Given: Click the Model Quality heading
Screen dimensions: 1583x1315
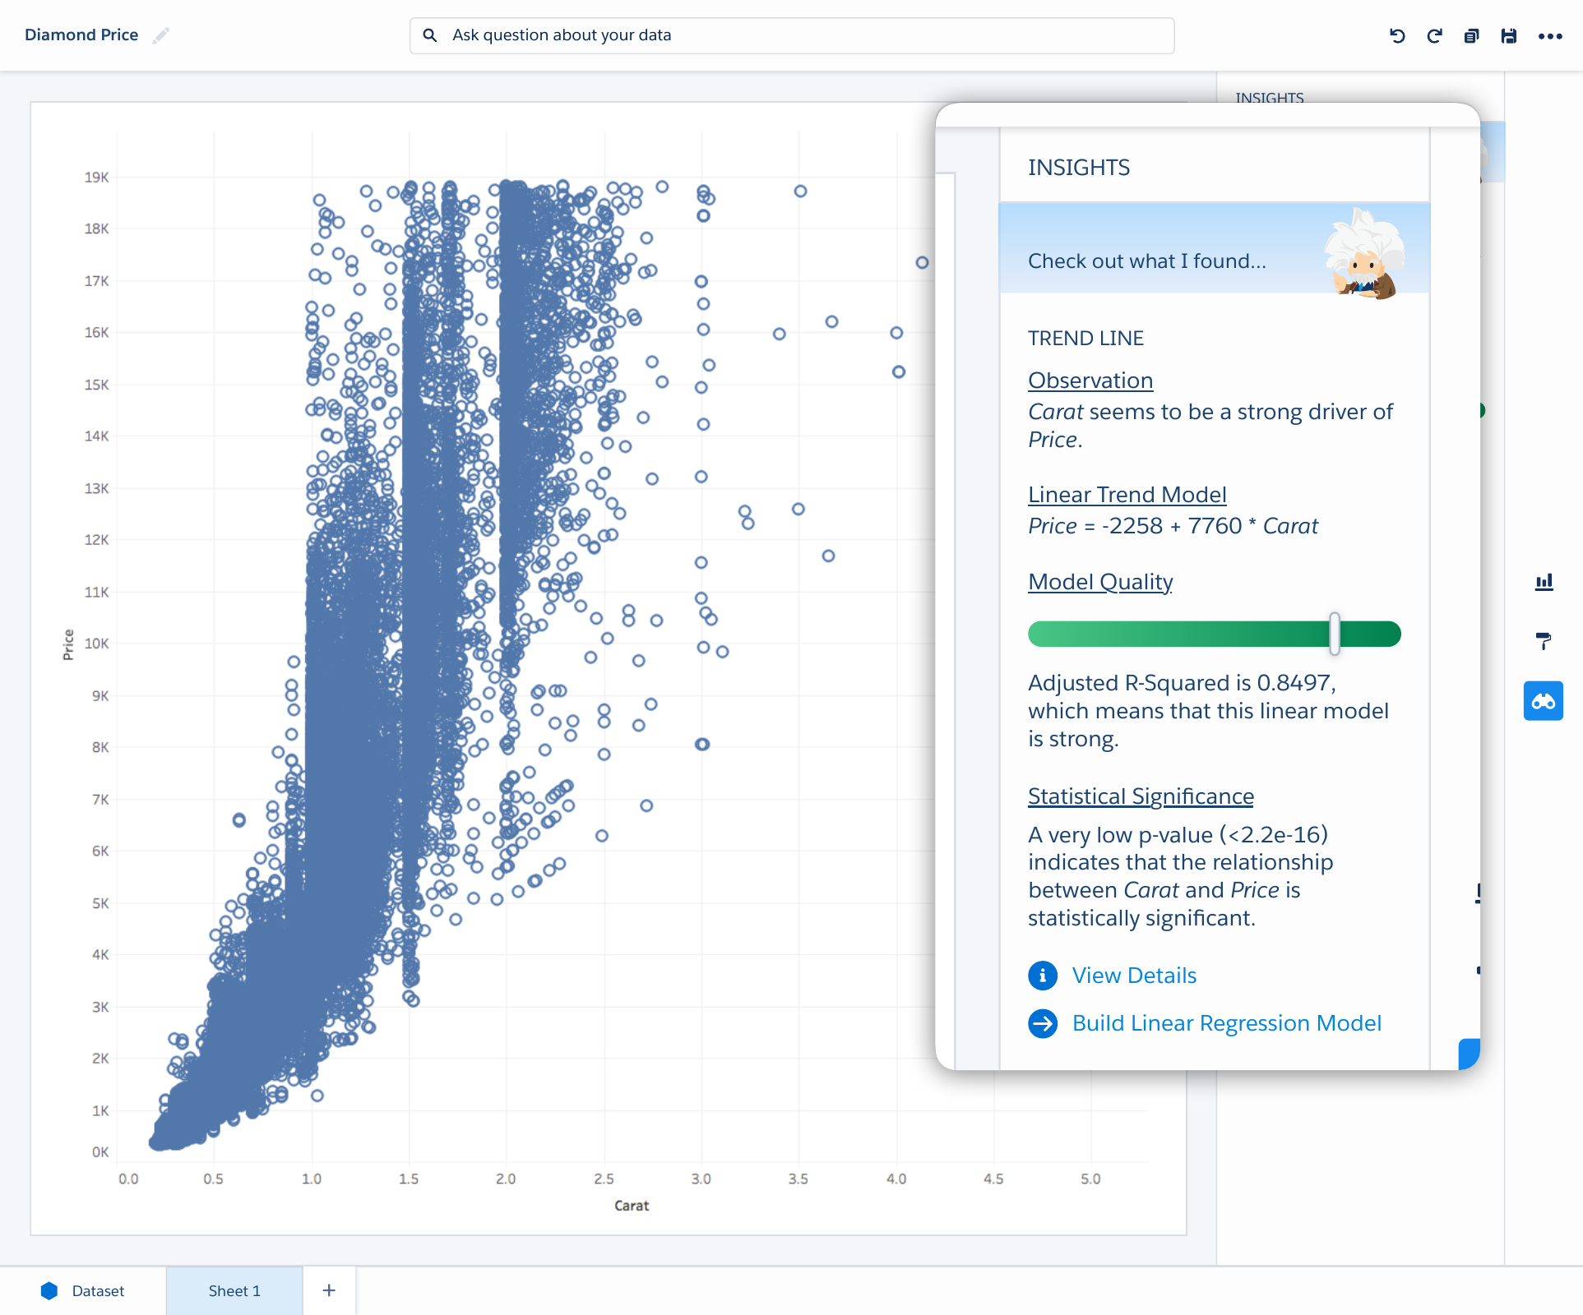Looking at the screenshot, I should coord(1100,582).
